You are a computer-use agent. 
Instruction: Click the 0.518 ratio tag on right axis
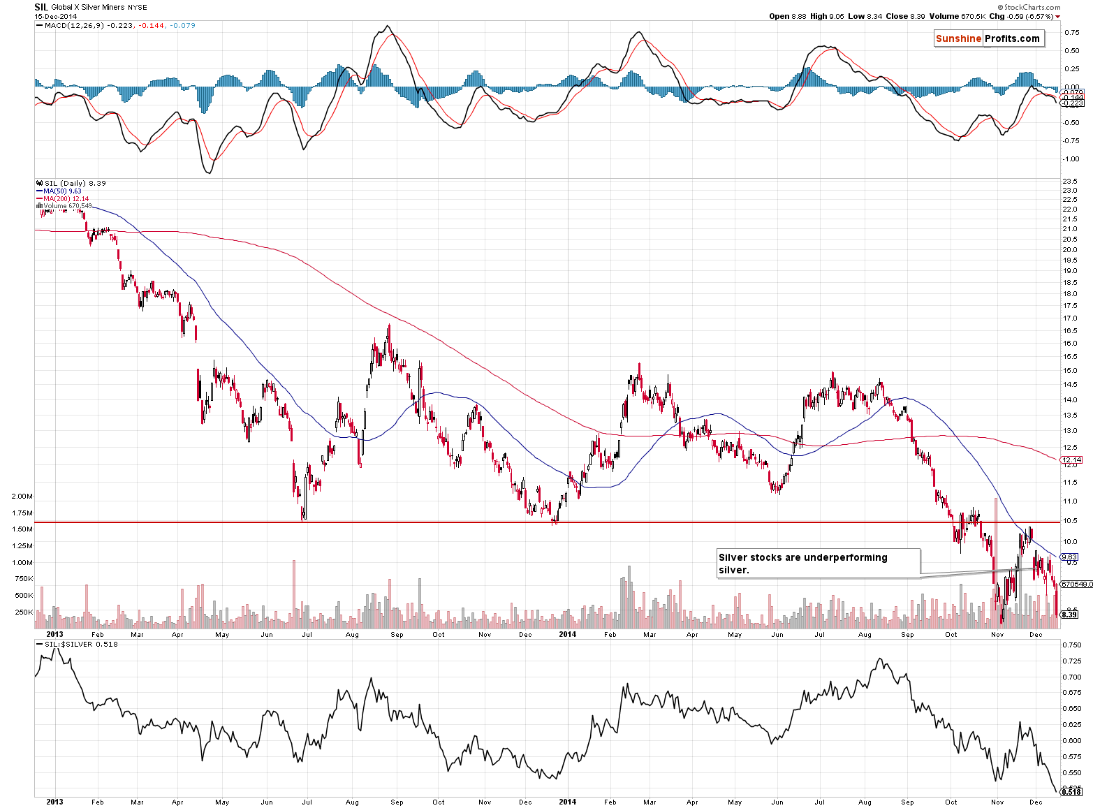(x=1071, y=792)
